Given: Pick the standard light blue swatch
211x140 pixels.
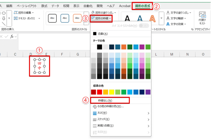Looking at the screenshot, I should pos(130,92).
